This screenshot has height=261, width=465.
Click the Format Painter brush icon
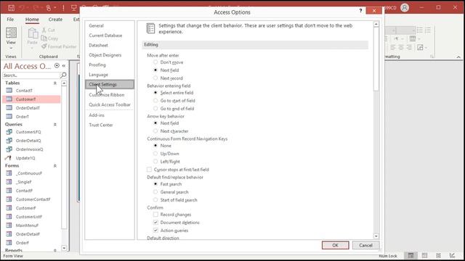[44, 46]
